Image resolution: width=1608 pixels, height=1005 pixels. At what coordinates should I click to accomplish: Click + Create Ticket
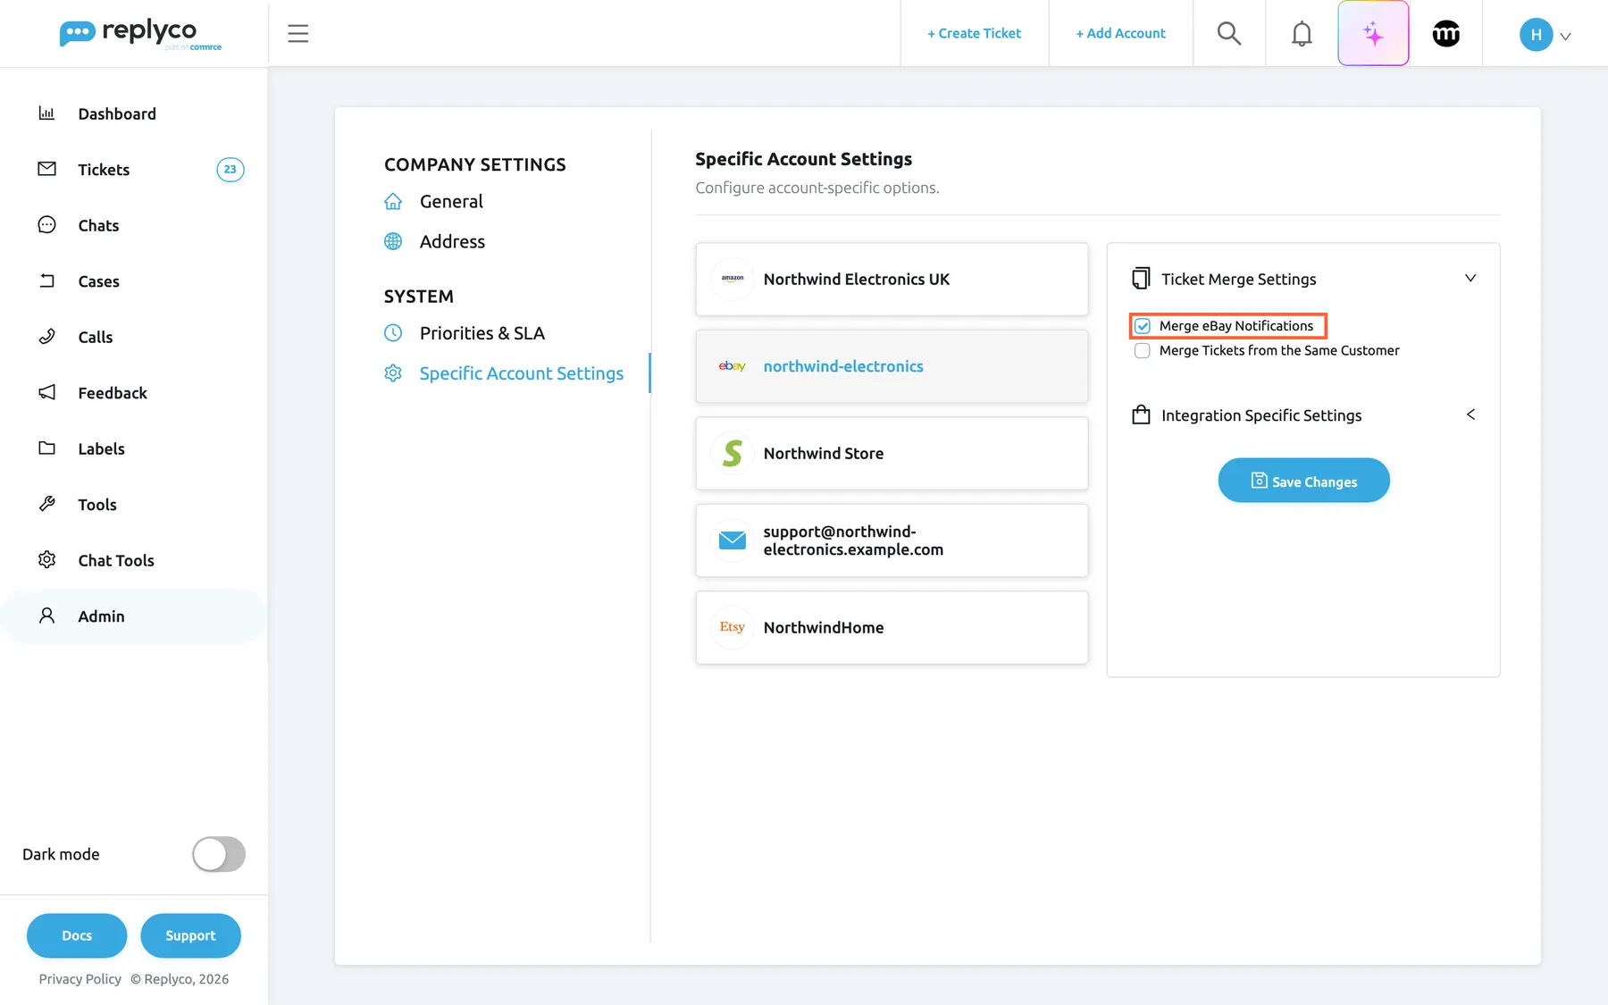tap(974, 33)
